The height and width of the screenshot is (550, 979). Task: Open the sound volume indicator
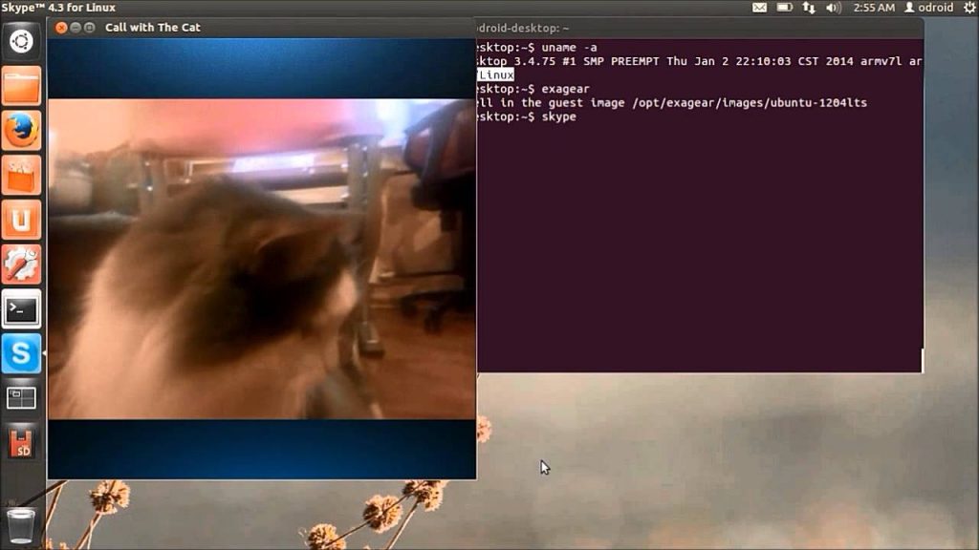tap(834, 8)
